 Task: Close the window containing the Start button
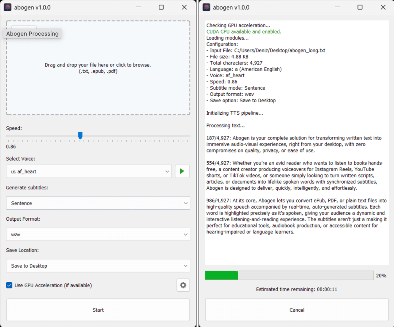pyautogui.click(x=184, y=7)
